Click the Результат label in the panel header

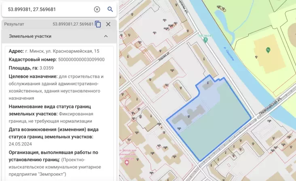pos(14,24)
